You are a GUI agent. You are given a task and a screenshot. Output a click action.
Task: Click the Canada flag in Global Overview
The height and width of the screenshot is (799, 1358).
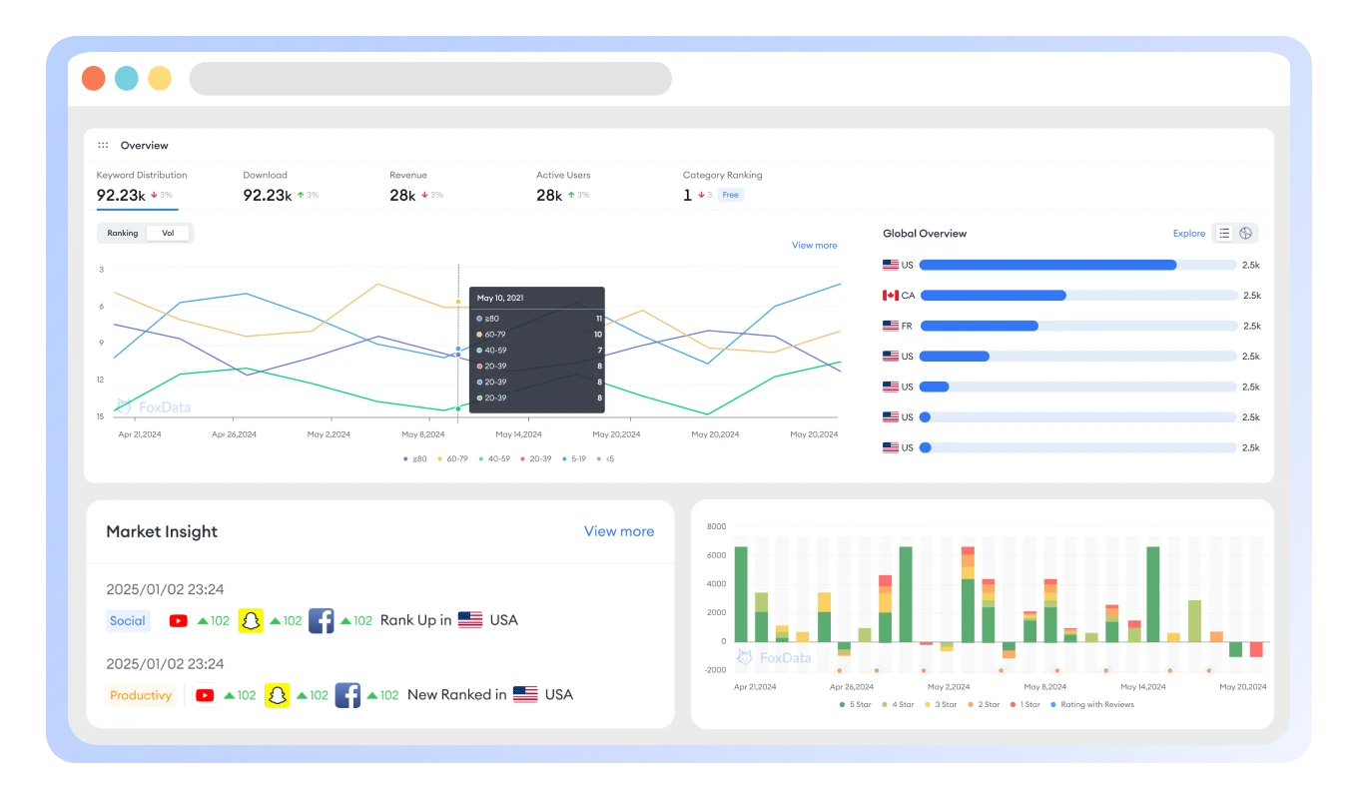tap(891, 296)
